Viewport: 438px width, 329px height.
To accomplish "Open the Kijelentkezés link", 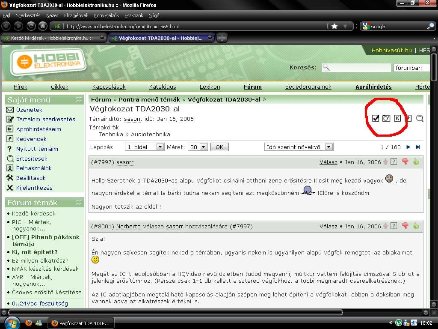I will [34, 188].
